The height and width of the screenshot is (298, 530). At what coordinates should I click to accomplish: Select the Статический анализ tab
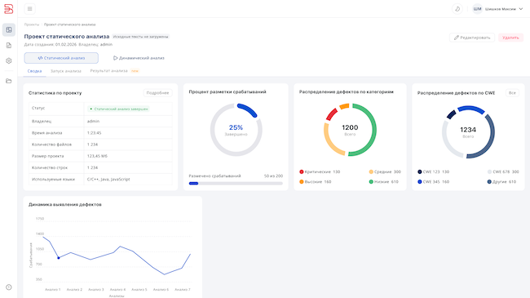click(x=61, y=58)
